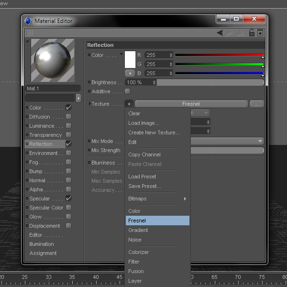This screenshot has width=287, height=287.
Task: Expand the Texture disclosure triangle
Action: tap(90, 104)
